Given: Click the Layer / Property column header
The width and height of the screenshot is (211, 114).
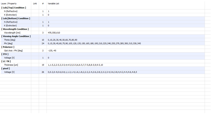Looking at the screenshot, I should point(9,3).
